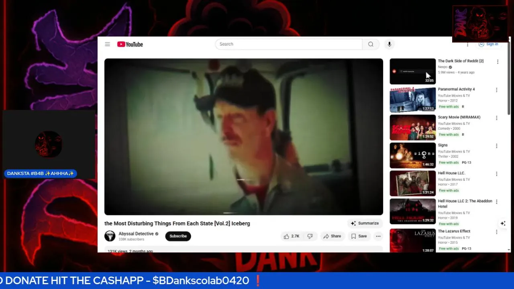The image size is (514, 289).
Task: Start voice search with microphone icon
Action: [389, 44]
